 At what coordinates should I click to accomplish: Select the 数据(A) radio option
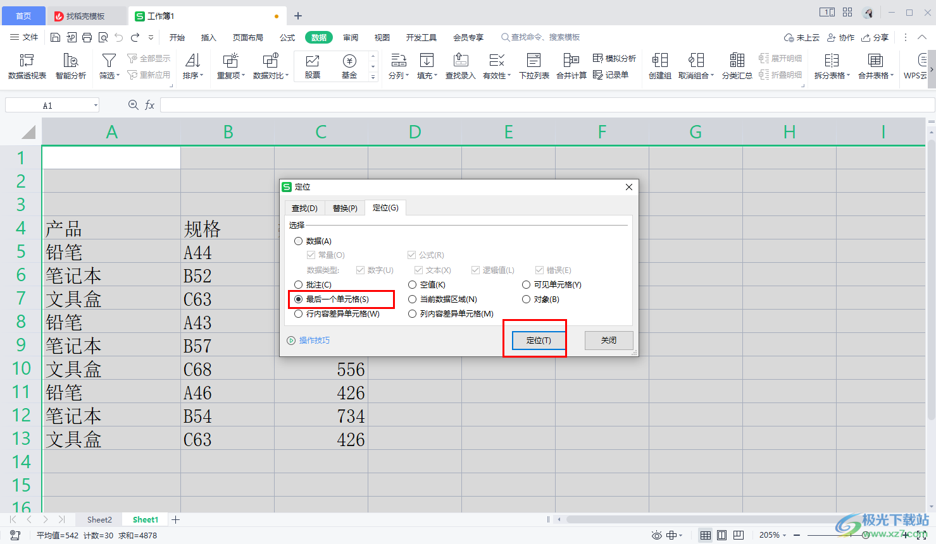313,241
